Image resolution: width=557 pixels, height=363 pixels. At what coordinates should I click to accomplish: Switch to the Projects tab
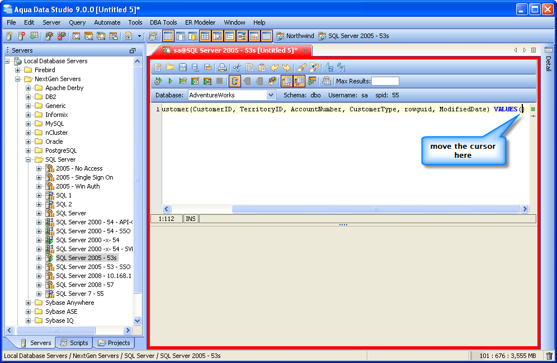coord(114,343)
